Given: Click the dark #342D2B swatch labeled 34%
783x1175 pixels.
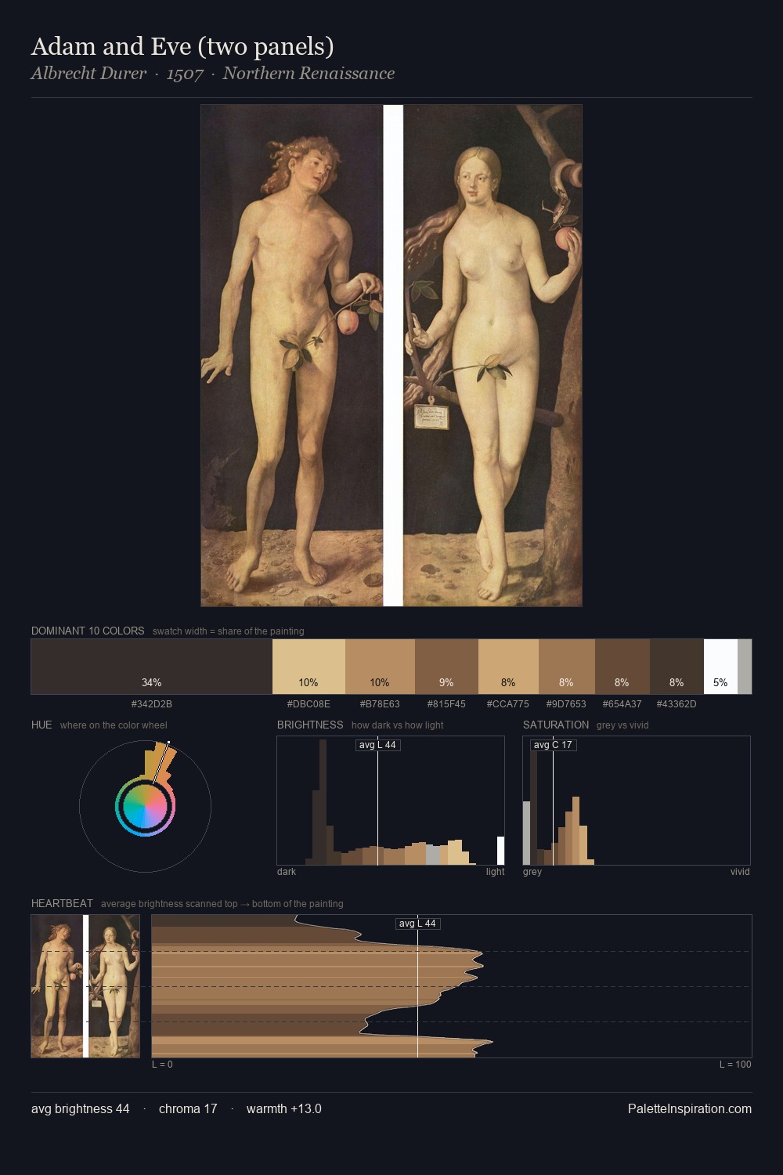Looking at the screenshot, I should pos(152,667).
